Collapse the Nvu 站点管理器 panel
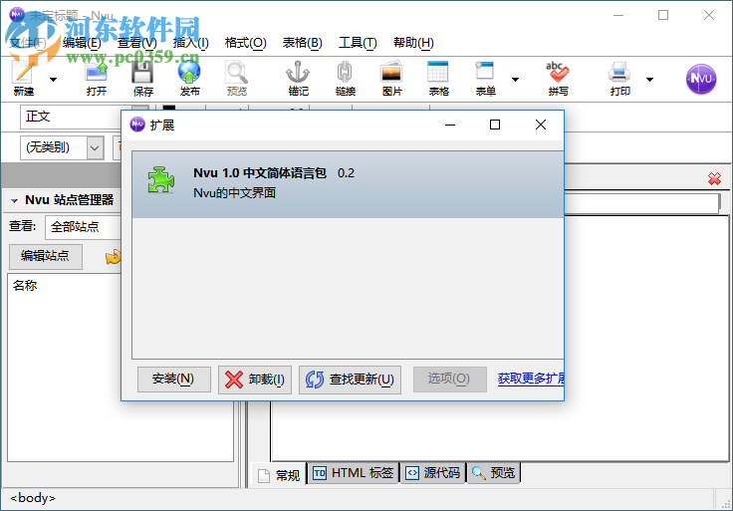This screenshot has height=511, width=733. pos(14,200)
